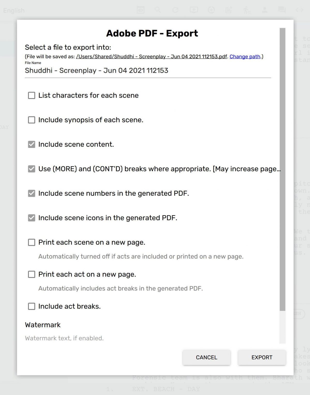Click the Change path link
Screen dimensions: 310x395
[x=245, y=57]
